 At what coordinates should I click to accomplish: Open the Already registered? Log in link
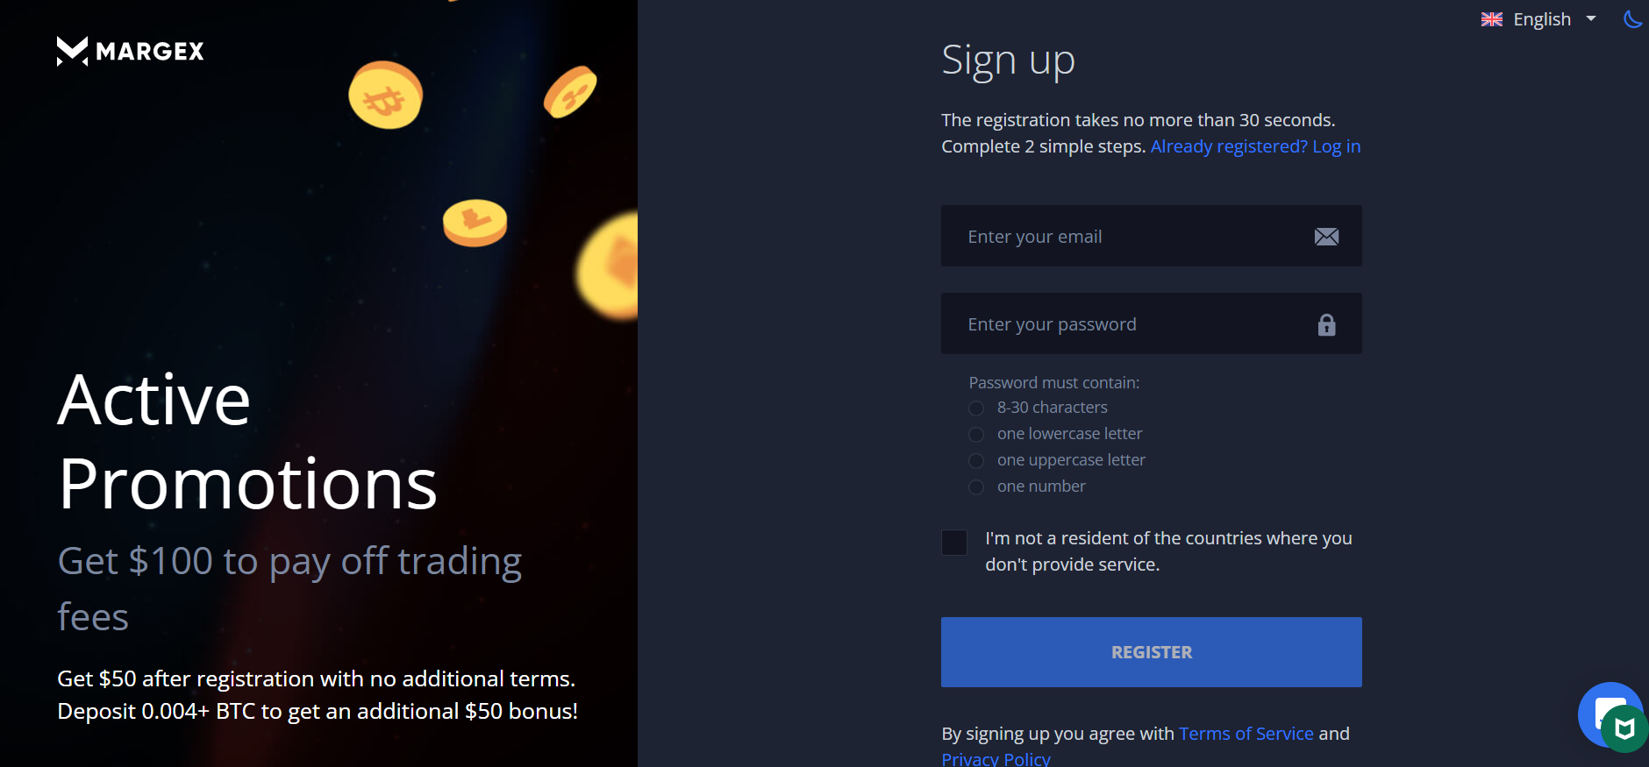[1255, 146]
